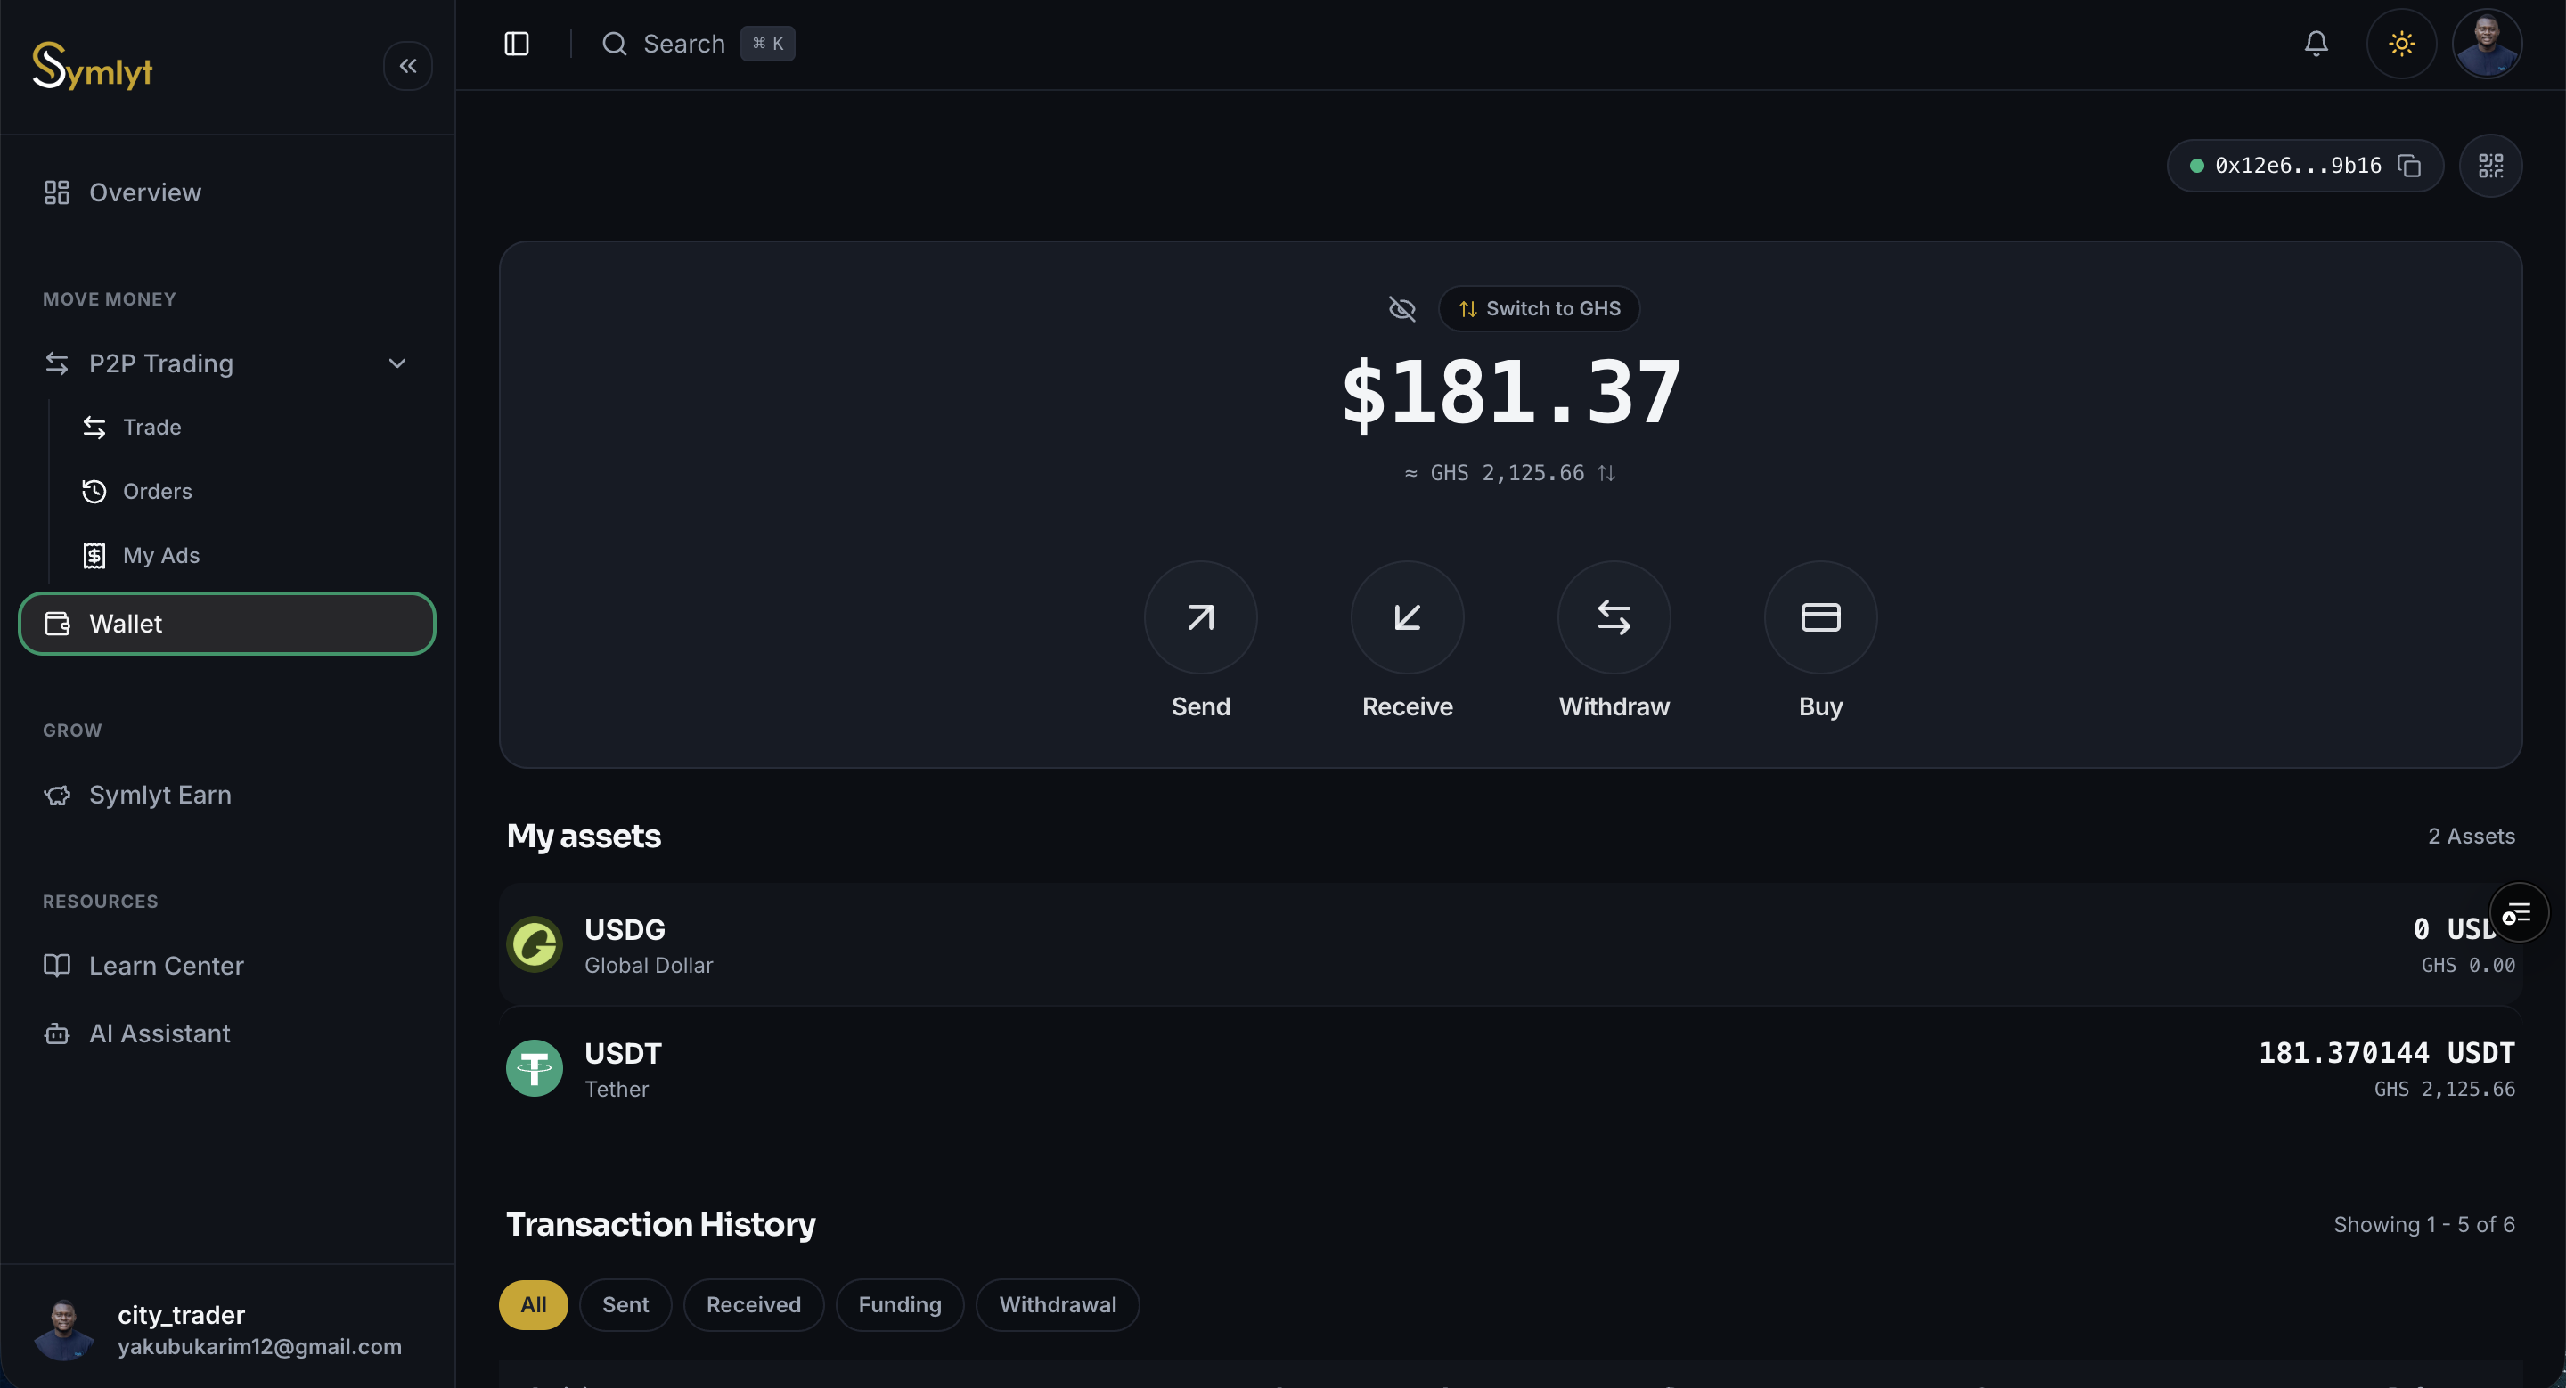The height and width of the screenshot is (1388, 2566).
Task: Swap currency arrows next to GHS 2,125.66
Action: 1606,473
